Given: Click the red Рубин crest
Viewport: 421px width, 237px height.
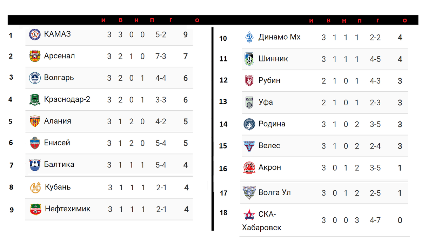Looking at the screenshot, I should coord(249,81).
